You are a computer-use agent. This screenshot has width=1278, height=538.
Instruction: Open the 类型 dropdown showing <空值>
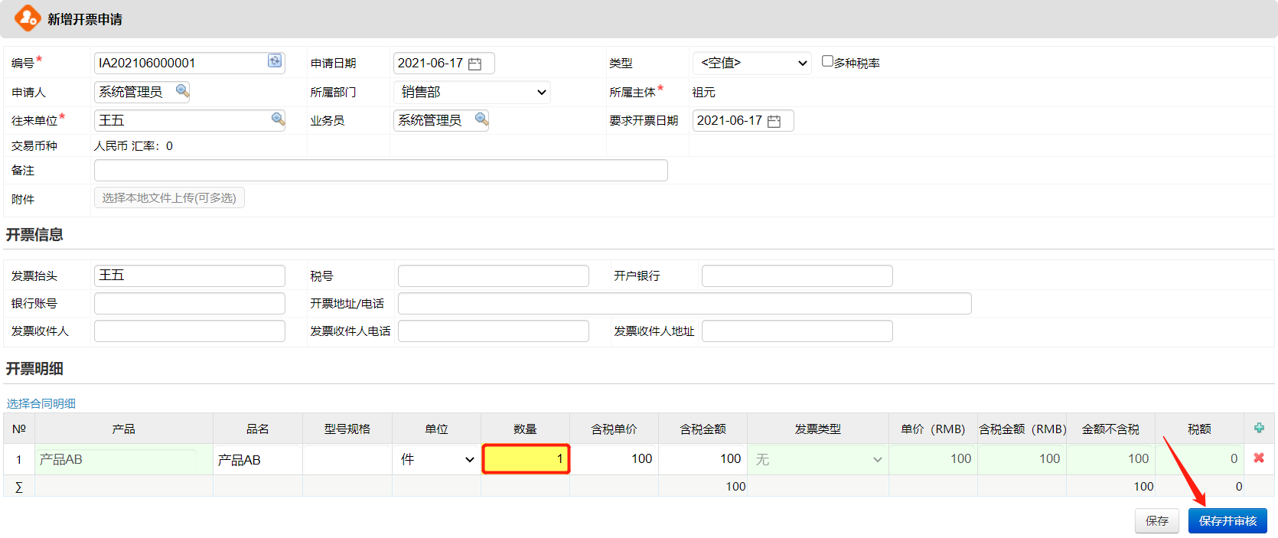751,63
